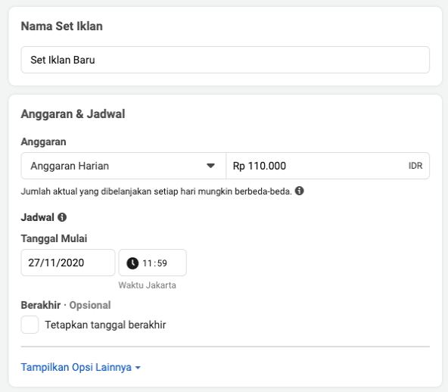
Task: Enable Tetapkan tanggal berakhir checkbox
Action: coord(30,325)
